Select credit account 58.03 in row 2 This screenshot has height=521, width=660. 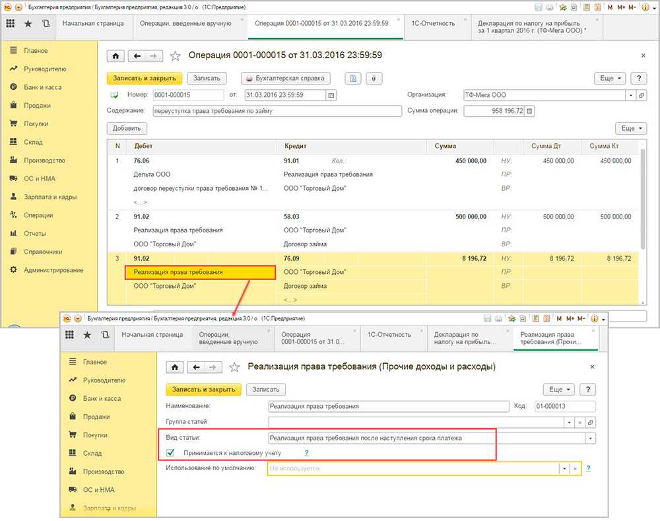pyautogui.click(x=291, y=217)
